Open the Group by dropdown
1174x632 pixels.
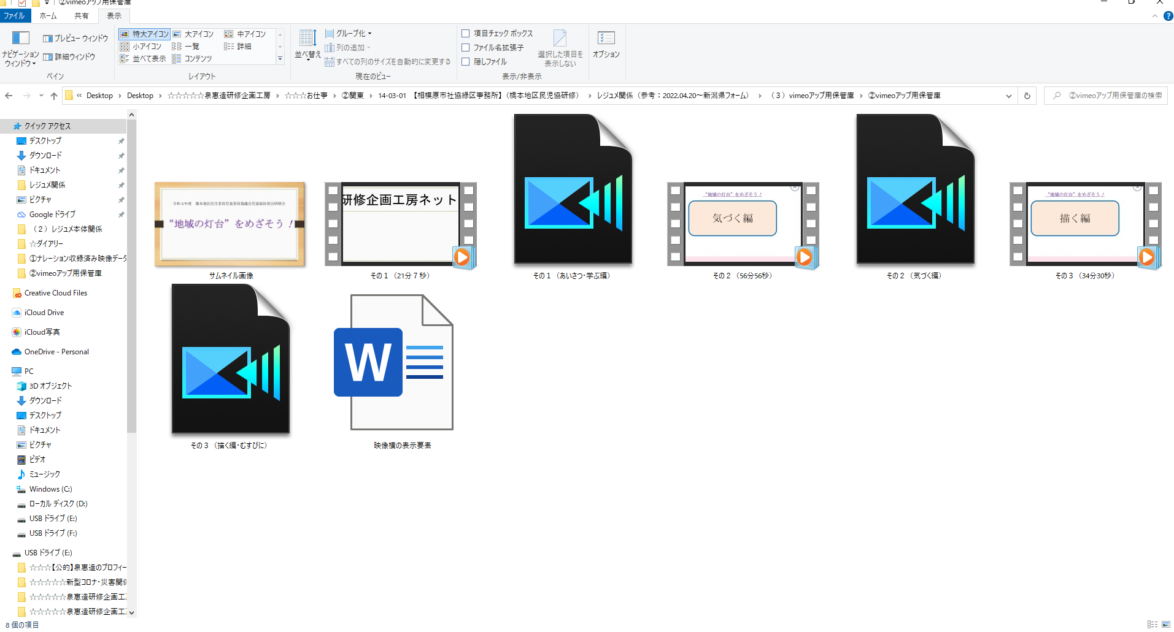[x=349, y=33]
